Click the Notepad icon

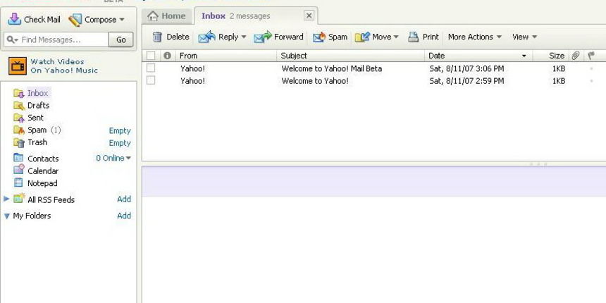18,183
